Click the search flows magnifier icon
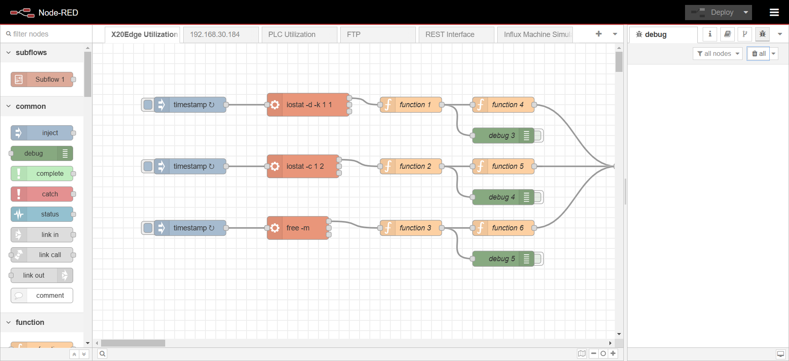The image size is (789, 361). click(x=102, y=354)
